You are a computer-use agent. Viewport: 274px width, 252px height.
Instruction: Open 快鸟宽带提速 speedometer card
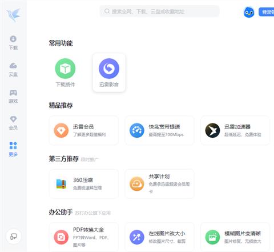point(159,130)
